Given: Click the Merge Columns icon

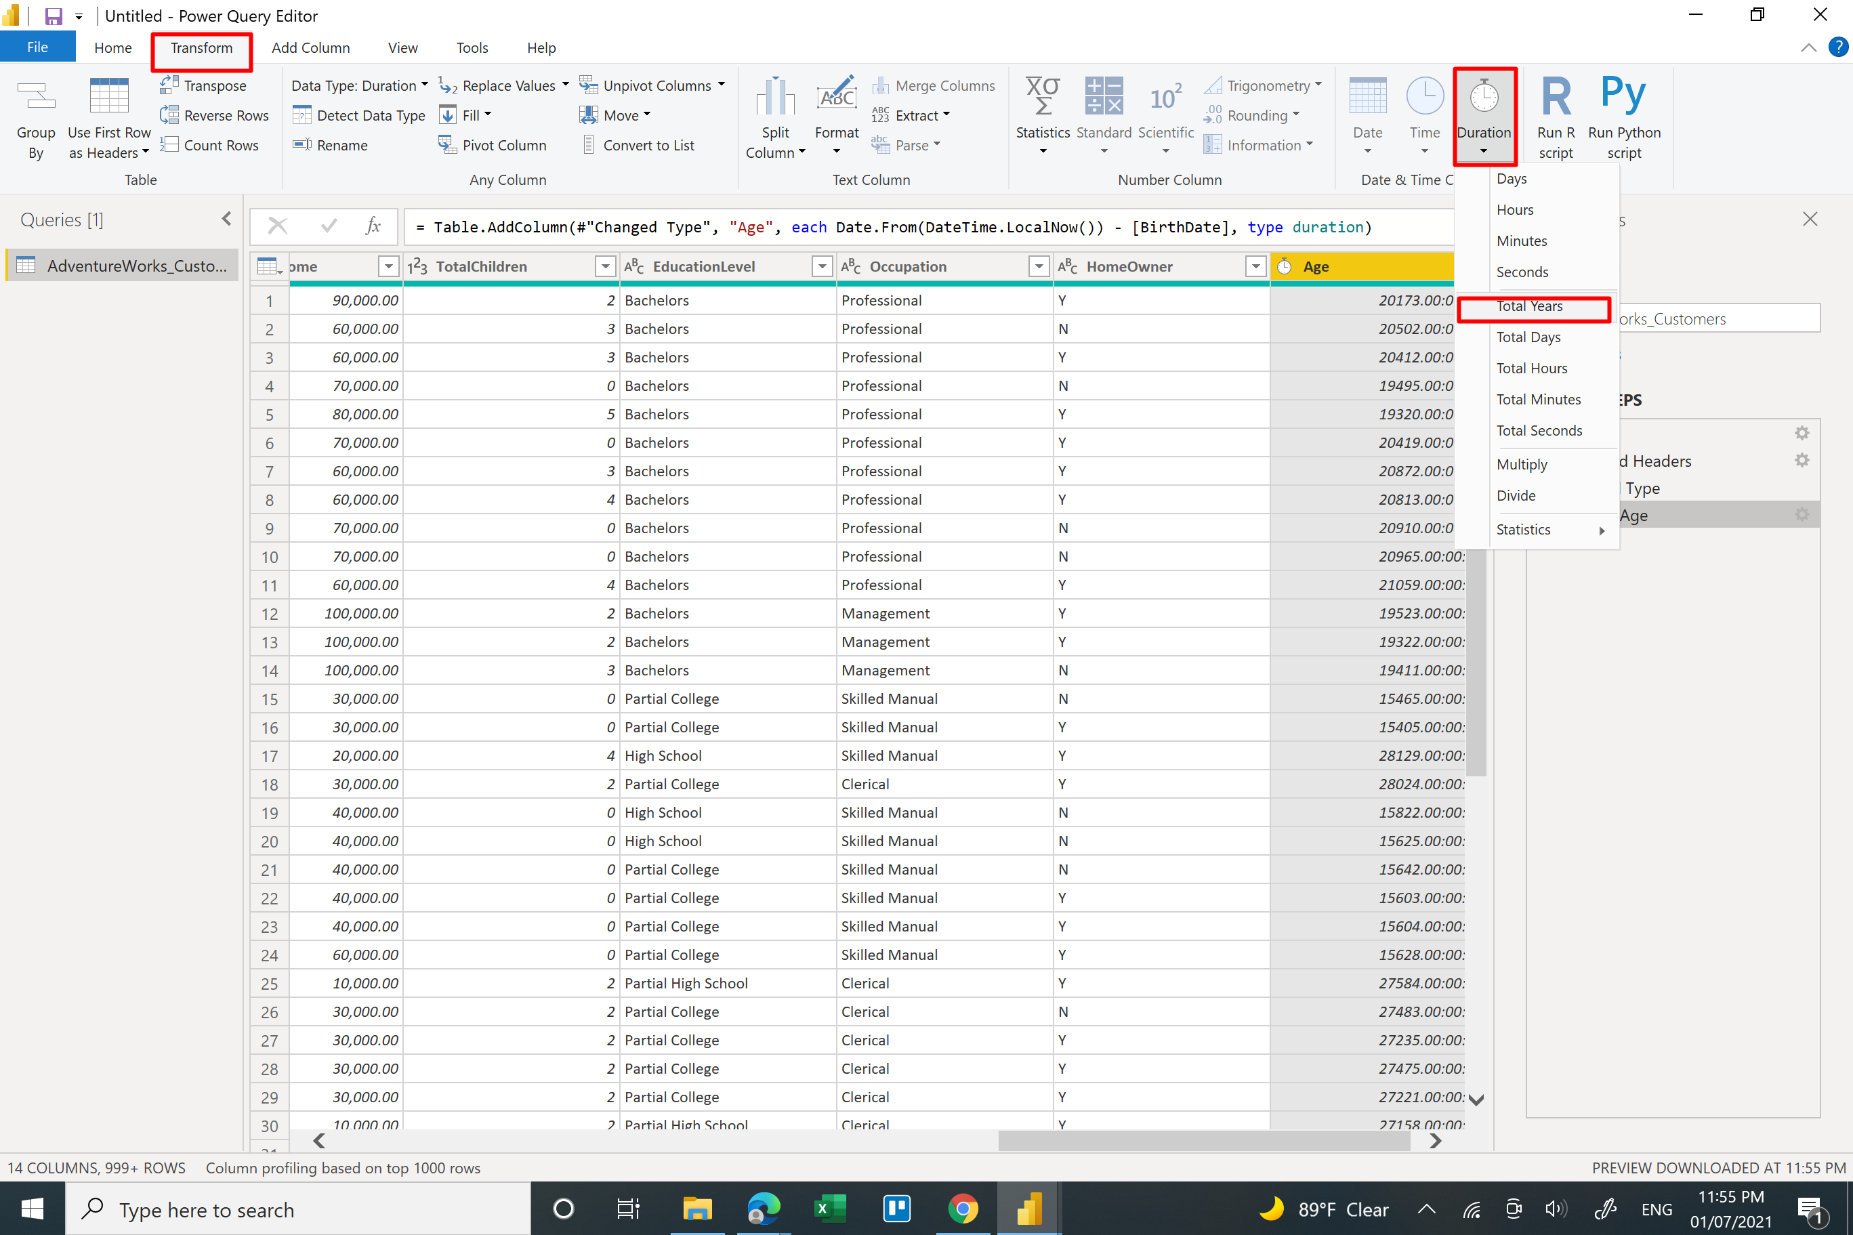Looking at the screenshot, I should (881, 85).
